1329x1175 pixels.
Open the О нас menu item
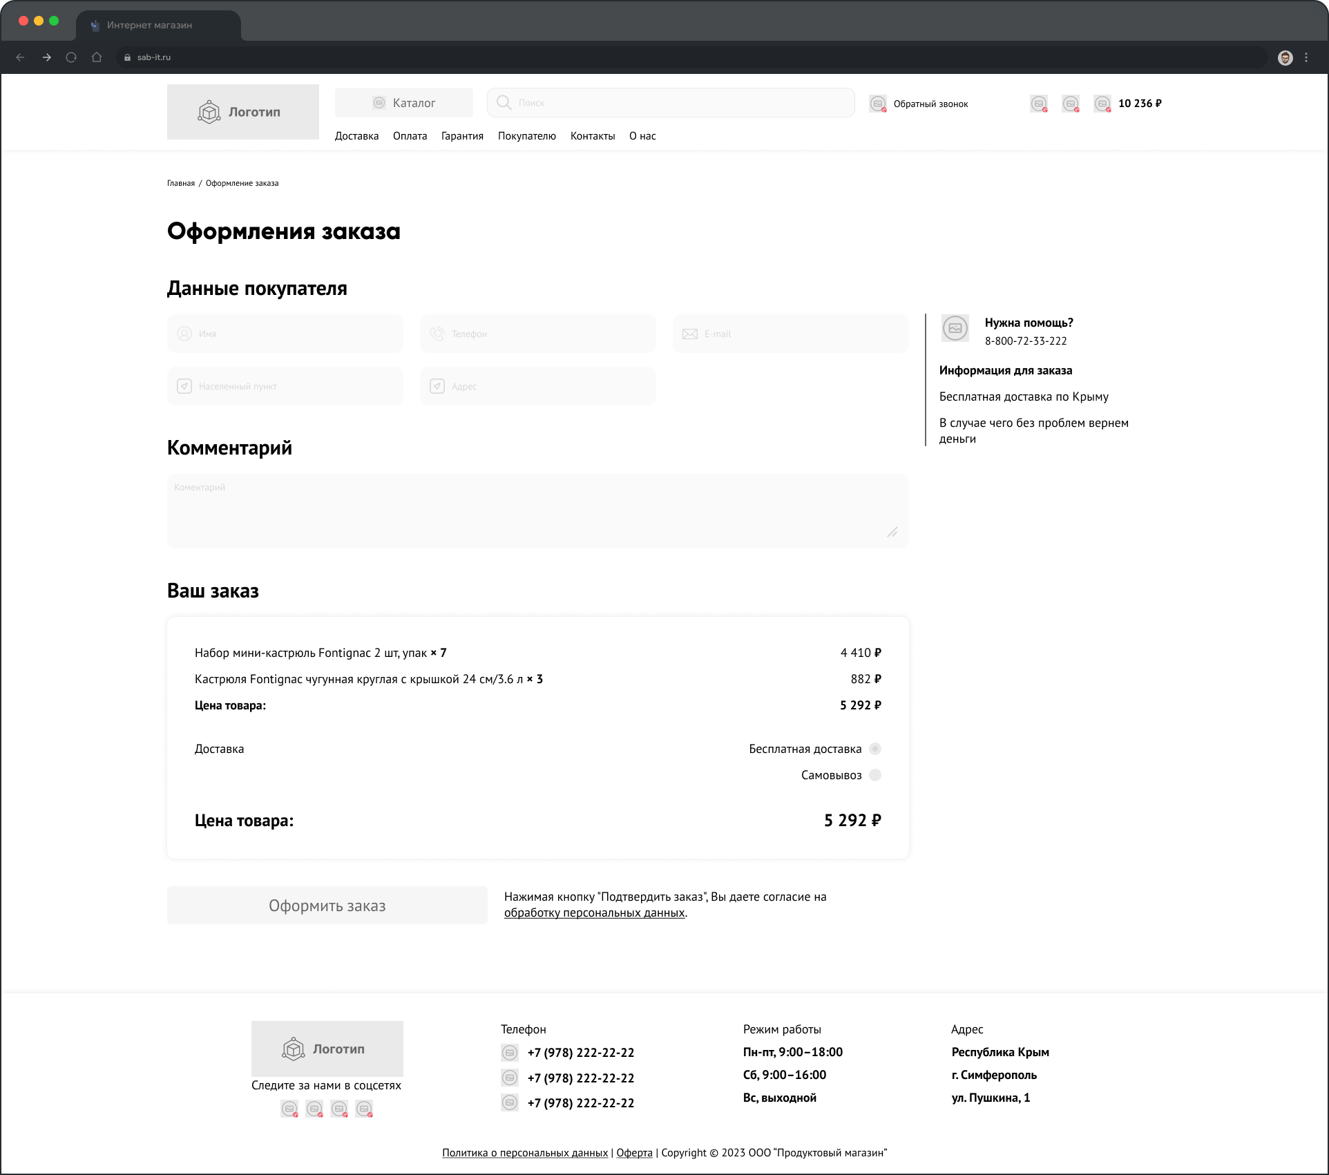click(642, 135)
